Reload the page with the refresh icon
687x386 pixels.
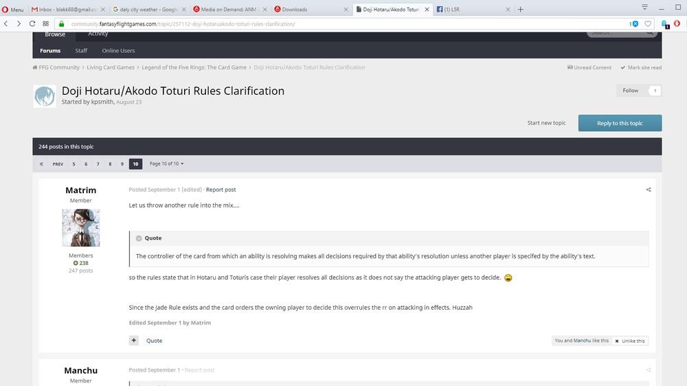[32, 23]
